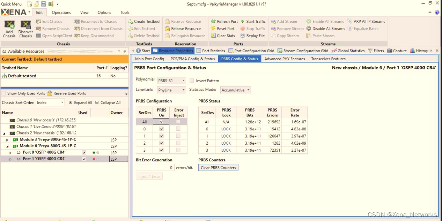Open the Stream Configuration Grid tab
Viewport: 442px width, 221px height.
click(303, 51)
